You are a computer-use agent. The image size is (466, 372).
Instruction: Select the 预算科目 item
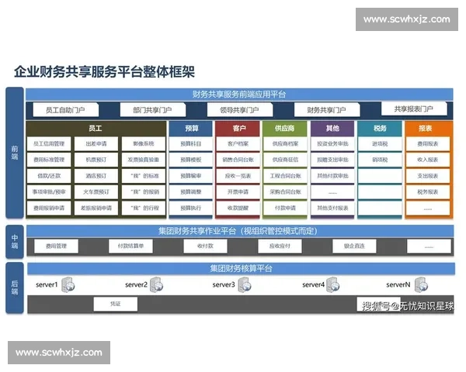coord(191,144)
